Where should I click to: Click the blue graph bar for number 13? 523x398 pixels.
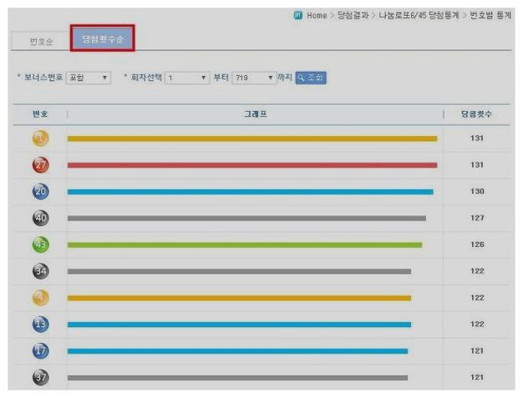coord(239,325)
